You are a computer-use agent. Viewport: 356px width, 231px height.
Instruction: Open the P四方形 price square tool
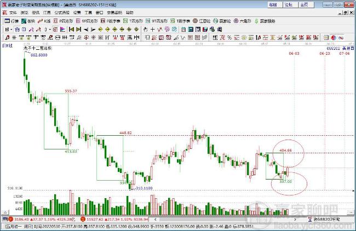(63, 21)
